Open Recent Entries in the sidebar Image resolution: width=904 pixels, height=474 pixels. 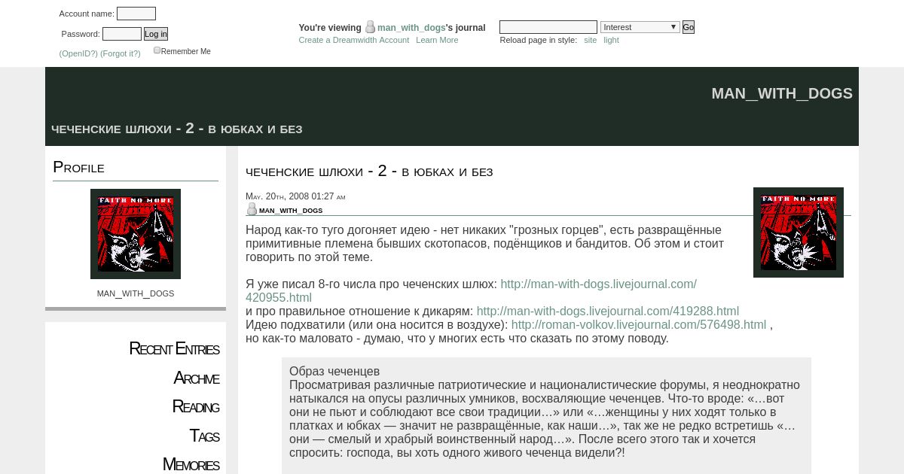click(x=174, y=349)
